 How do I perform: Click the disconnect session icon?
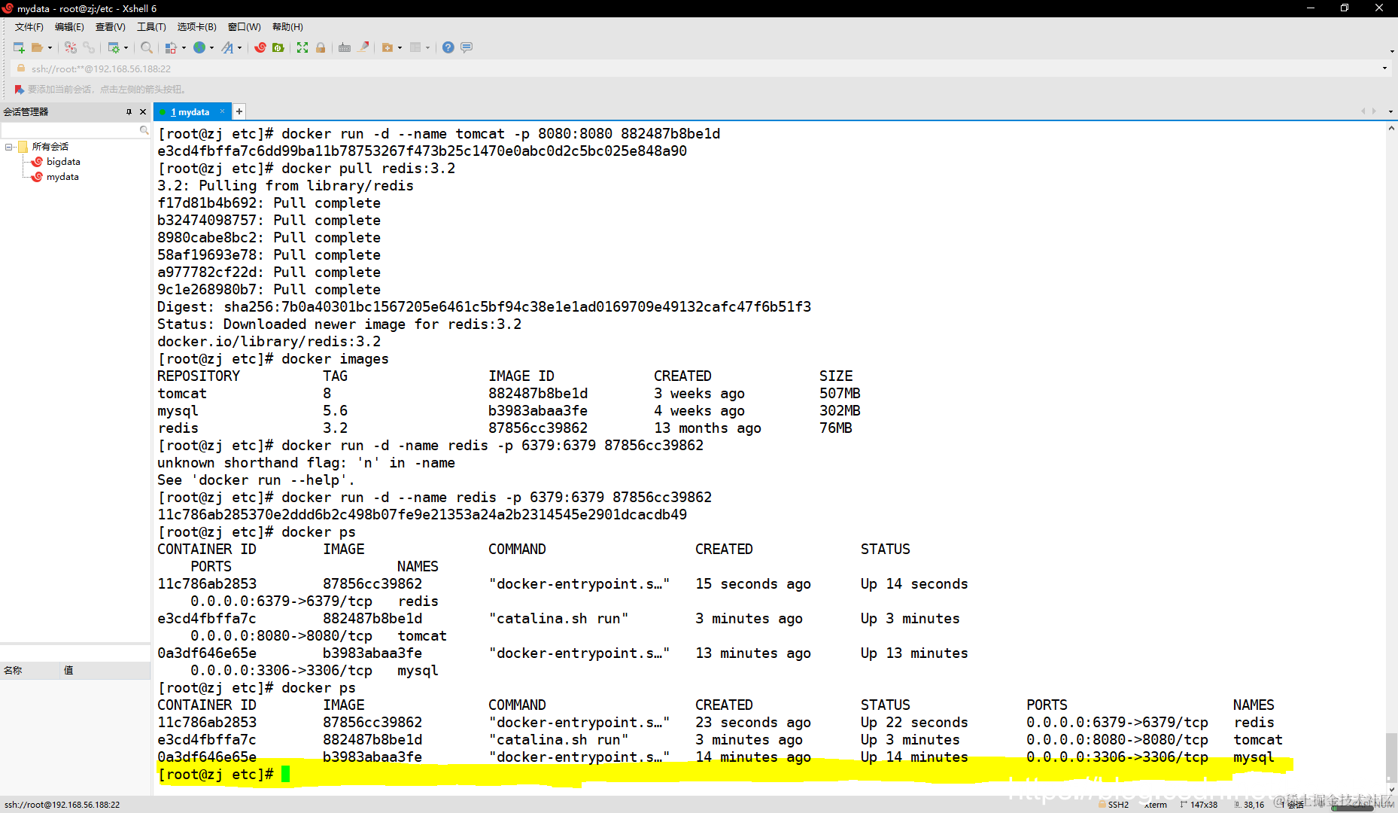[x=71, y=47]
